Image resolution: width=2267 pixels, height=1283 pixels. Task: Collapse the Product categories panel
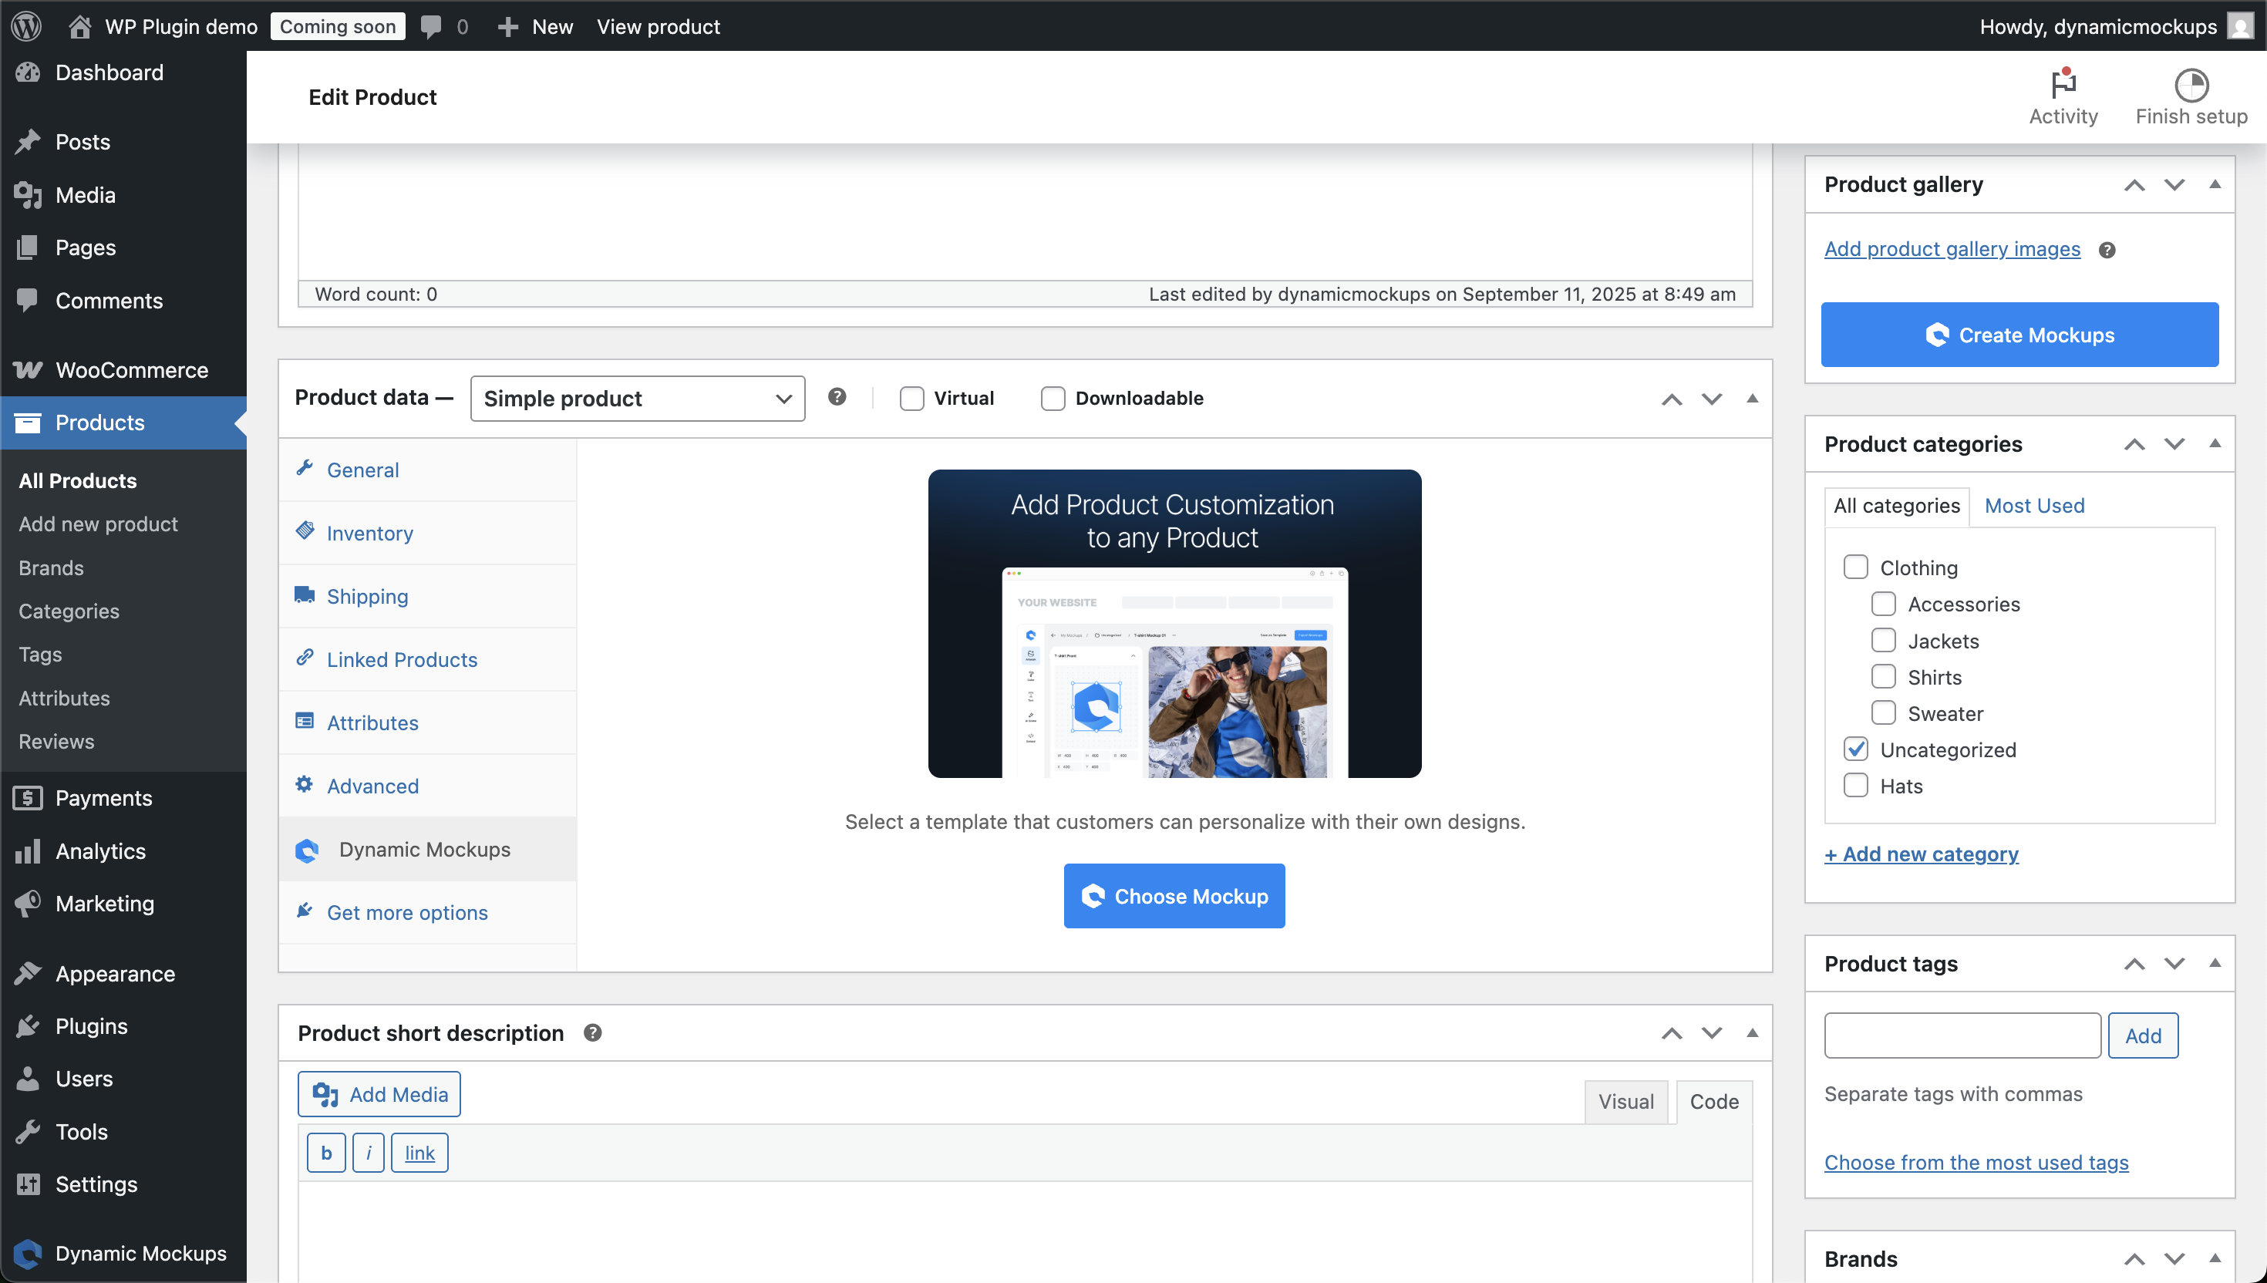[2216, 443]
